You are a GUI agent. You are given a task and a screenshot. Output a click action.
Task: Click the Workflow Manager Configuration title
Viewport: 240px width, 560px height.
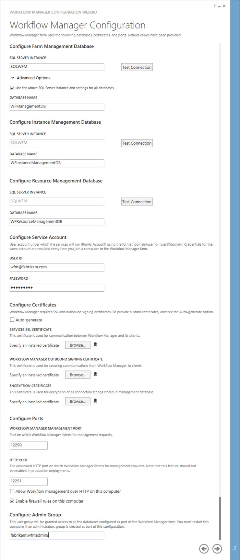(x=77, y=25)
